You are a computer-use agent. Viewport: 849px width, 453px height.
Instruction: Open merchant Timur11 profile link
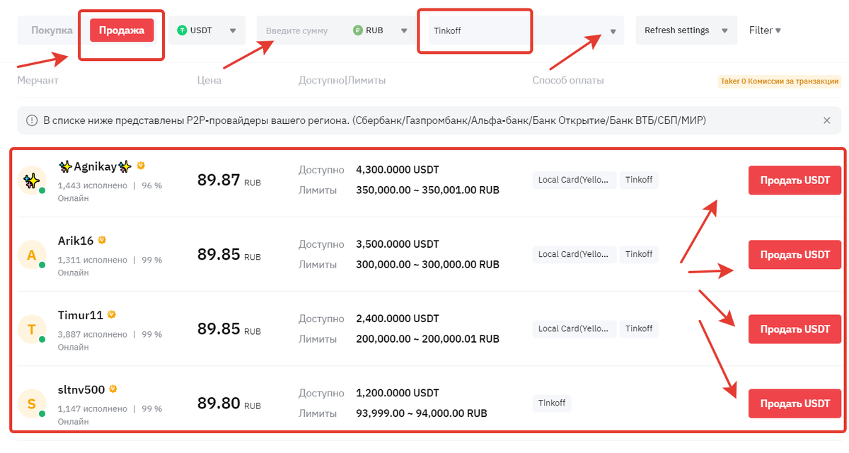pos(80,315)
